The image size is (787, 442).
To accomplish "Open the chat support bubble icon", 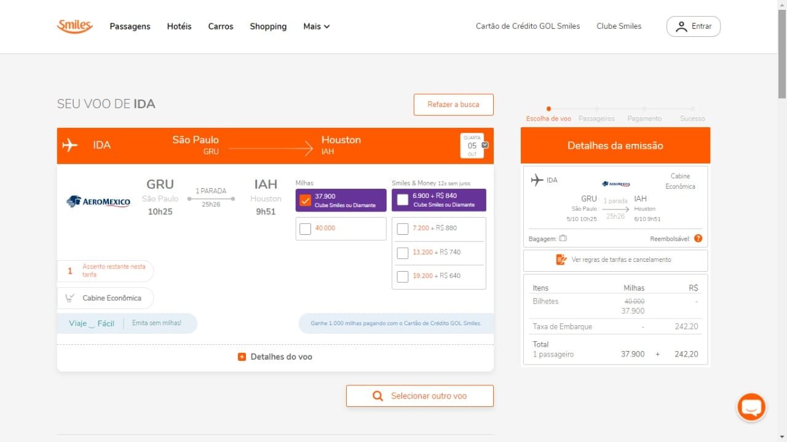I will (751, 407).
